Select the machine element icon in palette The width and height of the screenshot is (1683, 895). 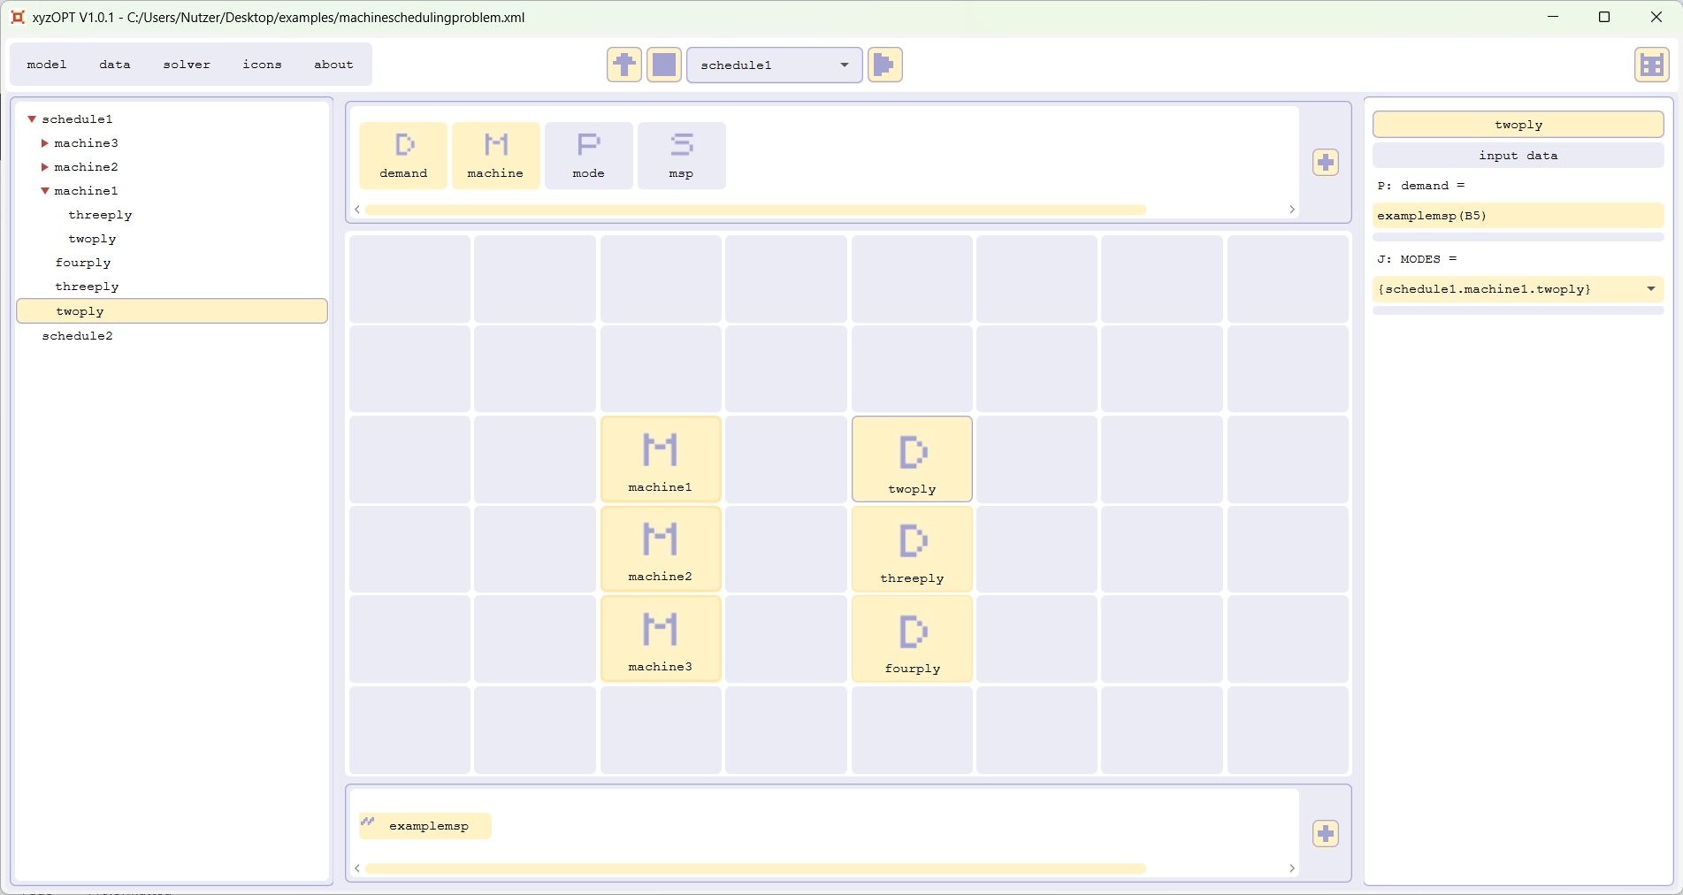pos(495,155)
